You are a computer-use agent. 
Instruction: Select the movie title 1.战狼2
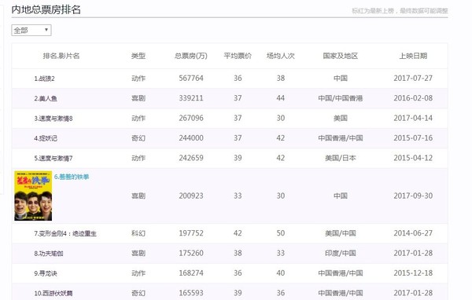pos(44,79)
